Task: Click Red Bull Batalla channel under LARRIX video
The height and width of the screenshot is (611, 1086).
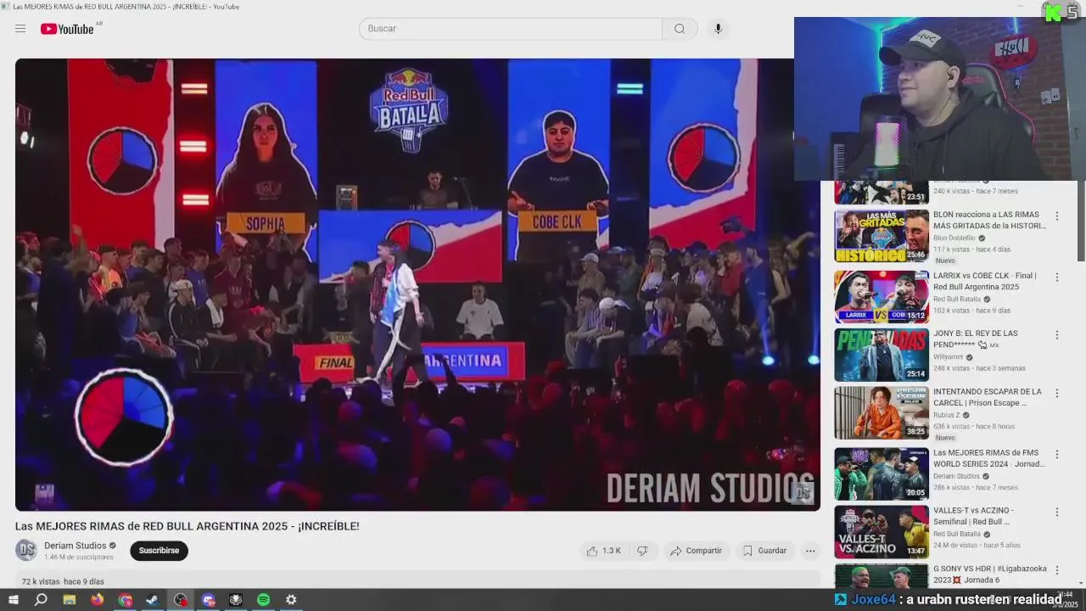Action: pyautogui.click(x=957, y=300)
